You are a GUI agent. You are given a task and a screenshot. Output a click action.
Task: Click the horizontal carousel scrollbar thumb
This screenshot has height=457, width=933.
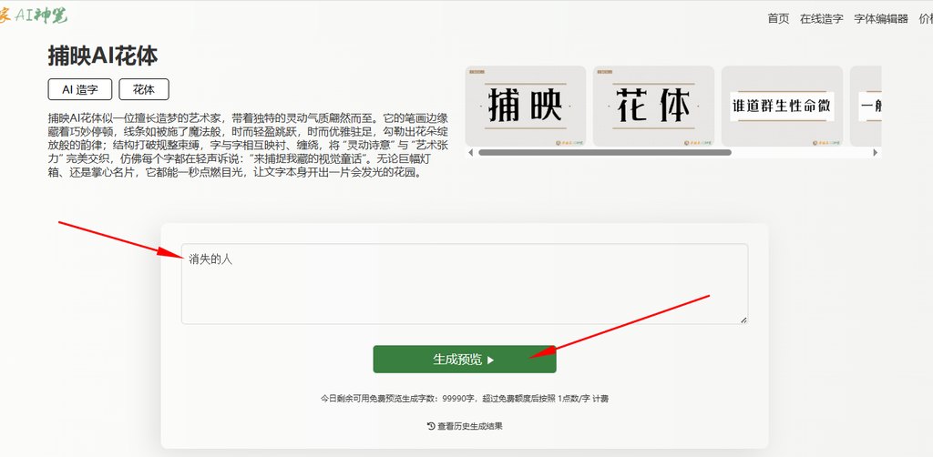tap(605, 153)
